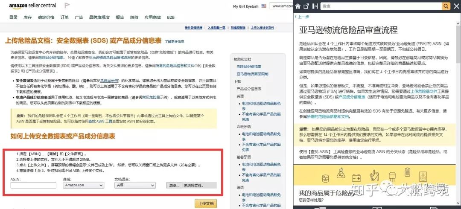Image resolution: width=461 pixels, height=209 pixels.
Task: Click the 帮助和支持 sidebar heading
Action: tap(242, 59)
